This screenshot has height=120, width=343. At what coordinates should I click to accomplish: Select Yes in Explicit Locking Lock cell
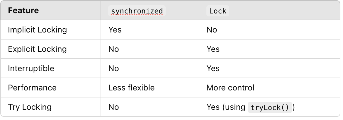click(x=213, y=49)
